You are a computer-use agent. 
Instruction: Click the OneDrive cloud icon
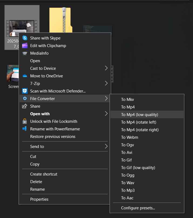(x=25, y=76)
